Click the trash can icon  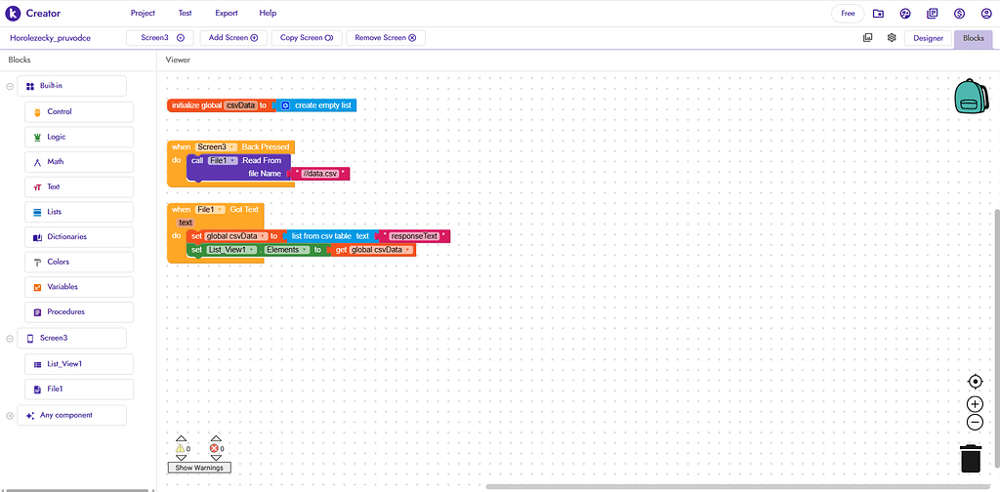[970, 459]
